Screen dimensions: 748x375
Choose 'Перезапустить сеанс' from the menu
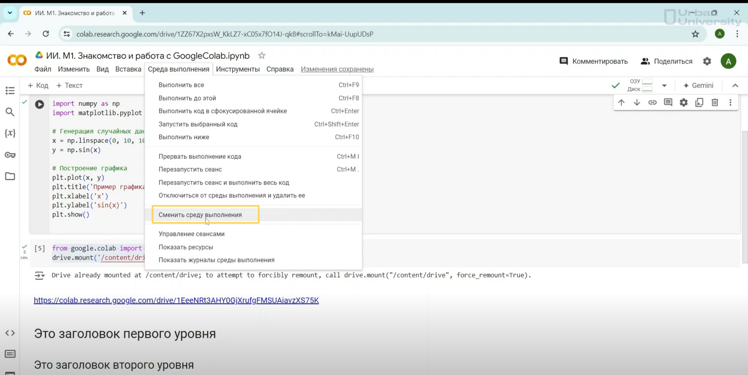[x=190, y=169]
